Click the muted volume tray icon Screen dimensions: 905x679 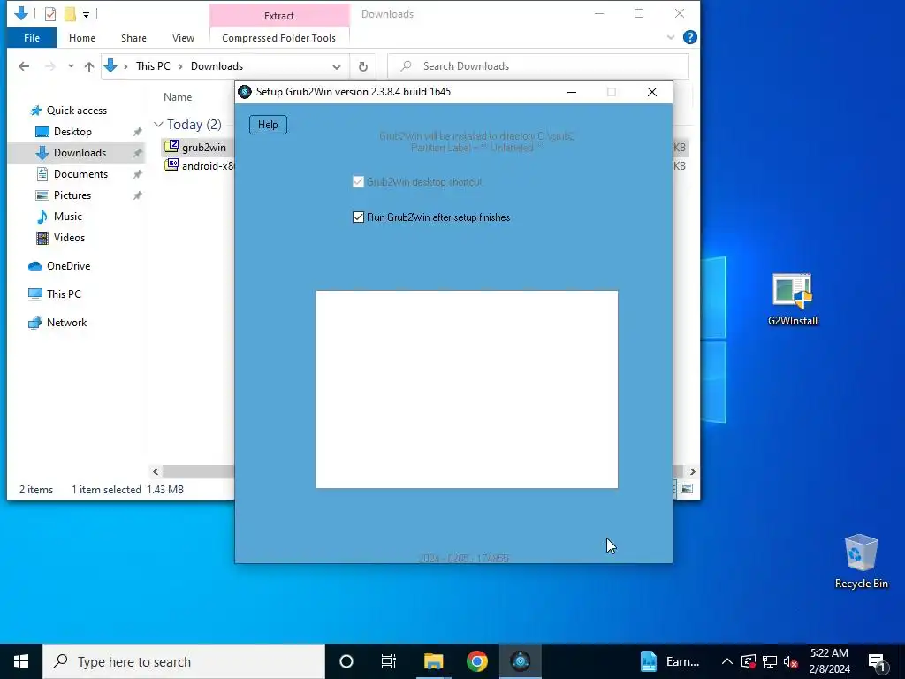pyautogui.click(x=791, y=661)
